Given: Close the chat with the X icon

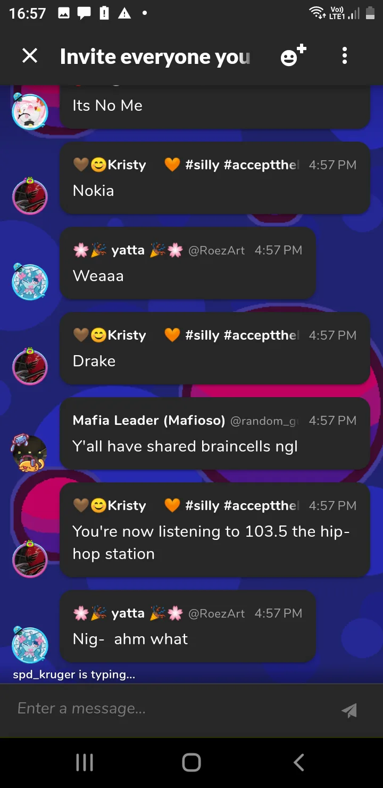Looking at the screenshot, I should tap(30, 56).
